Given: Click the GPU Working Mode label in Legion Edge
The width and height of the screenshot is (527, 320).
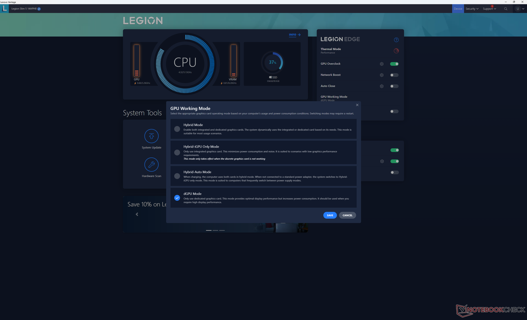Looking at the screenshot, I should point(334,97).
